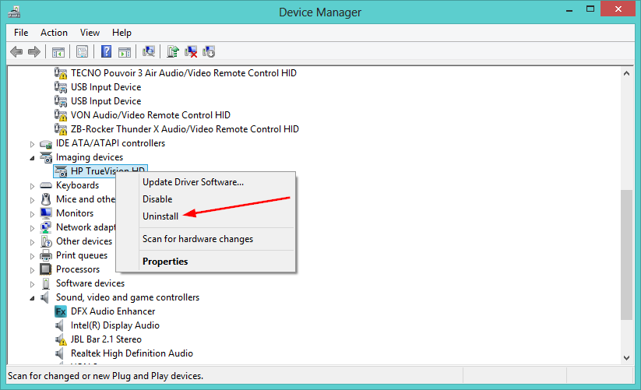
Task: Collapse Sound, video and game controllers node
Action: [x=32, y=298]
